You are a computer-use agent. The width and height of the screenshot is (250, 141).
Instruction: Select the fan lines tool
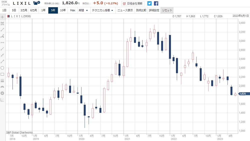pyautogui.click(x=2, y=100)
